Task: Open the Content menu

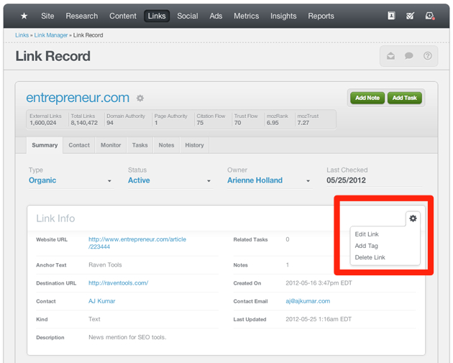Action: tap(123, 16)
